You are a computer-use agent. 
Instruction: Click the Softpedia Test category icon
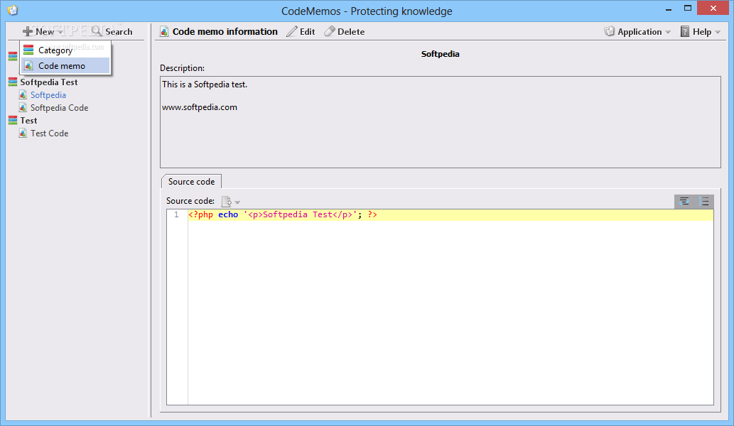tap(13, 82)
